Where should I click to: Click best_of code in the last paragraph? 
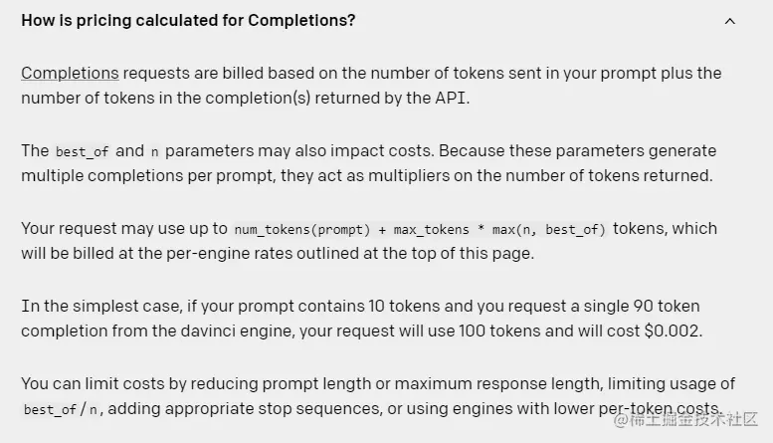[x=51, y=409]
